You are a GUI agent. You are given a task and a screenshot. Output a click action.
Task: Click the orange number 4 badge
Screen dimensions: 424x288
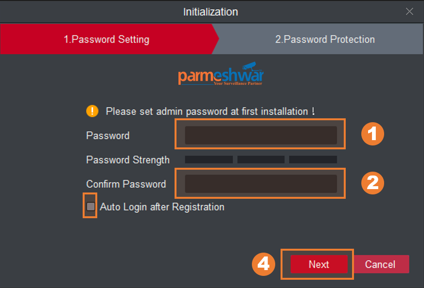tap(263, 264)
